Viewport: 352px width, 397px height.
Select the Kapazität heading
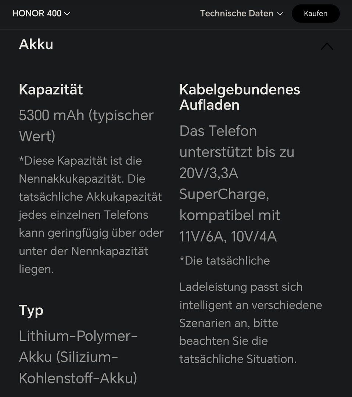(51, 90)
